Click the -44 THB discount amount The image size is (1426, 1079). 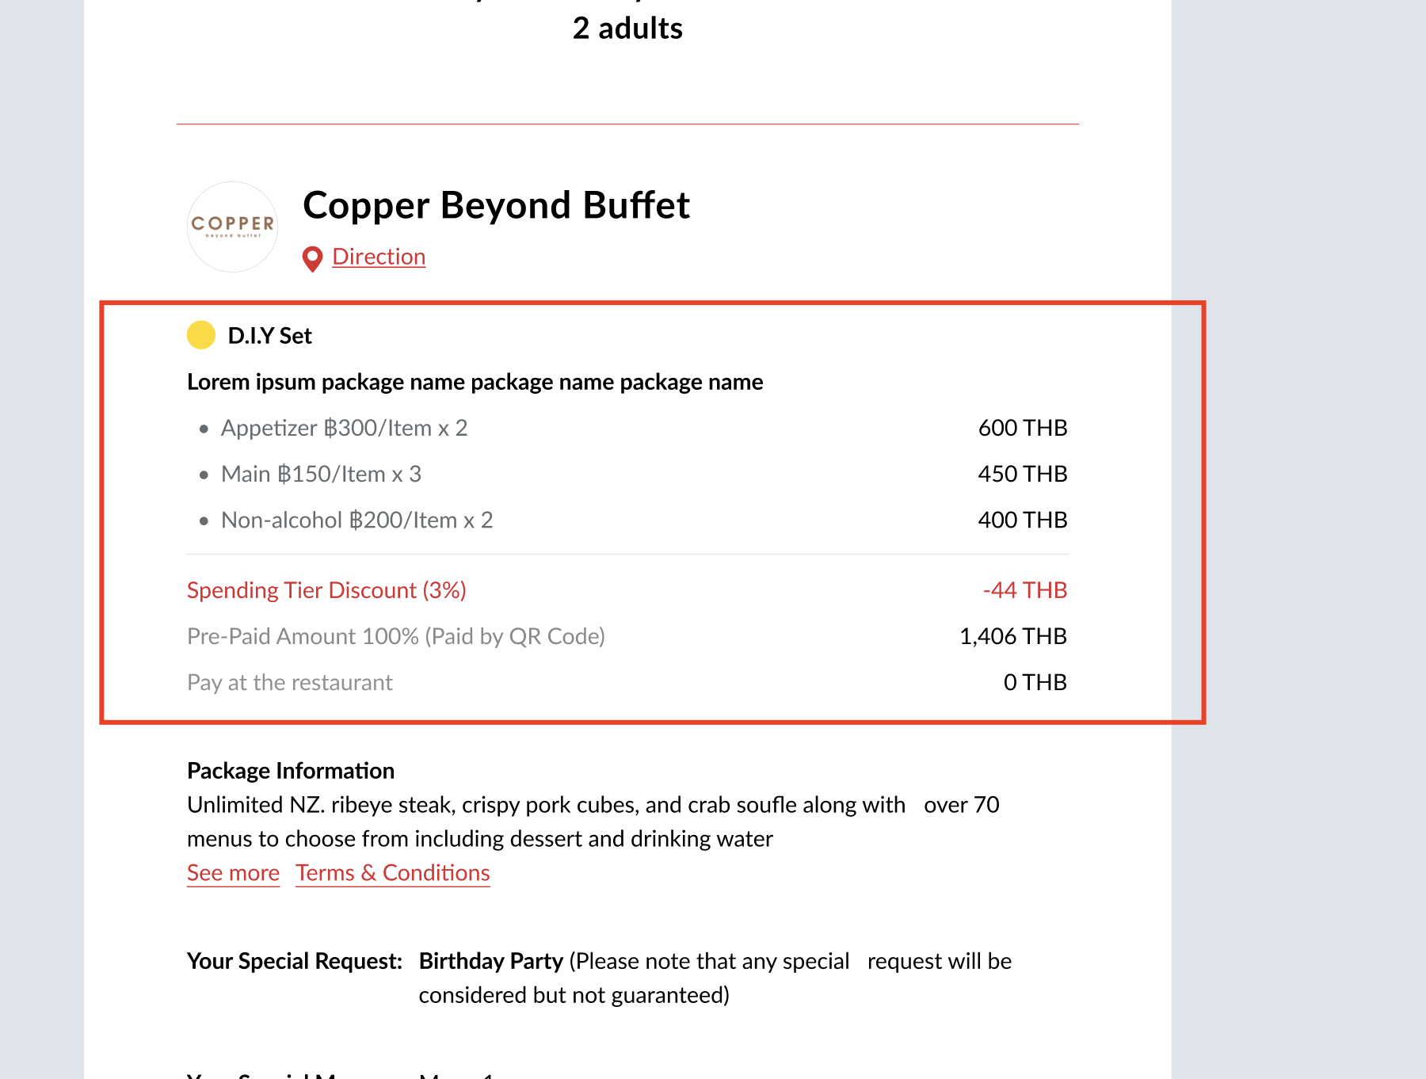tap(1024, 590)
